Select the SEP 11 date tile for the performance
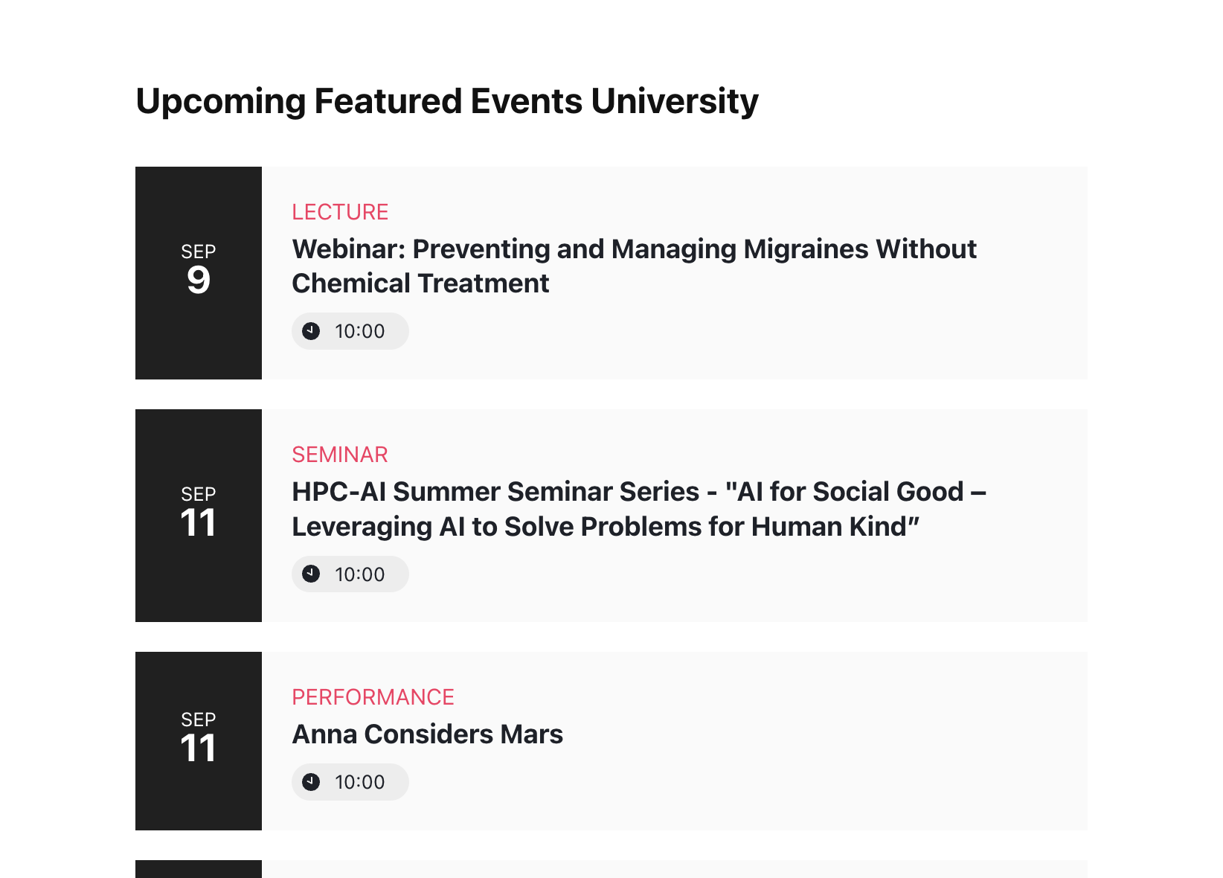The height and width of the screenshot is (878, 1223). 198,741
